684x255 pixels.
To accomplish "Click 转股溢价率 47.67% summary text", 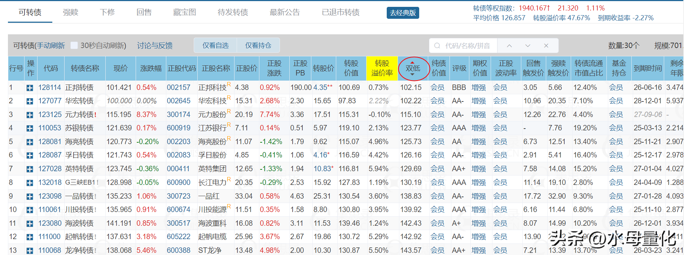I will 562,18.
